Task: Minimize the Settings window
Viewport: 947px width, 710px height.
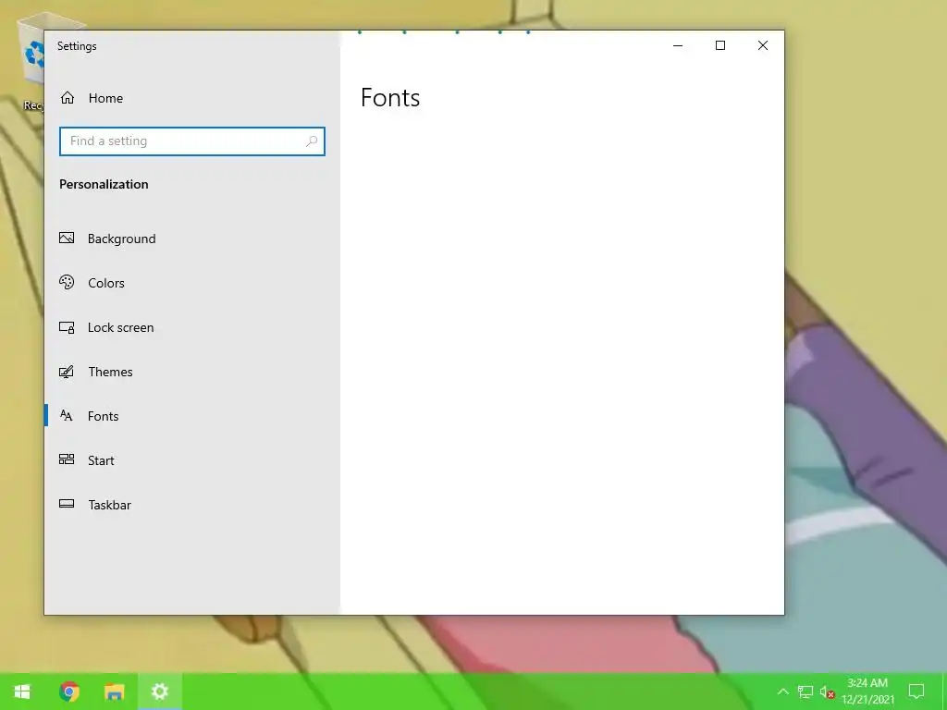Action: point(678,45)
